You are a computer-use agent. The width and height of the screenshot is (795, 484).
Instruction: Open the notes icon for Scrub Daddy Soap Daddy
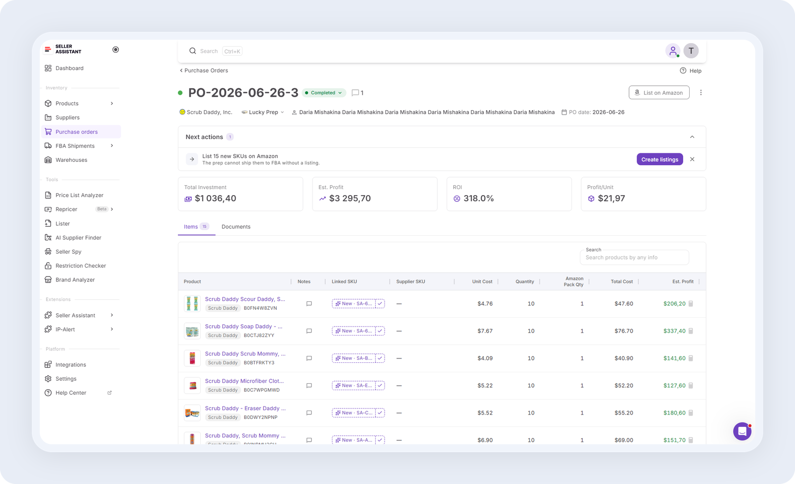pyautogui.click(x=309, y=331)
